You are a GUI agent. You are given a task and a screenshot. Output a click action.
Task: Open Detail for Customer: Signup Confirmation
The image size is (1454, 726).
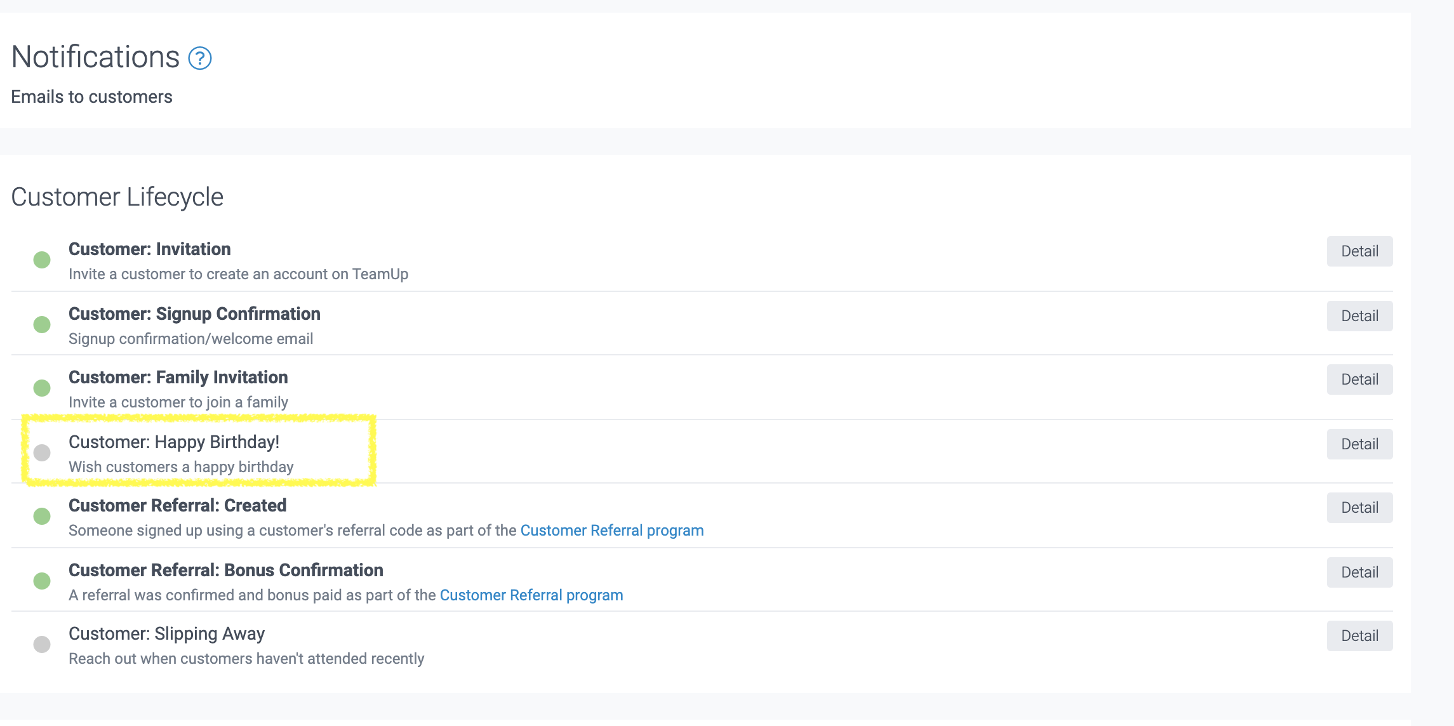click(x=1359, y=316)
